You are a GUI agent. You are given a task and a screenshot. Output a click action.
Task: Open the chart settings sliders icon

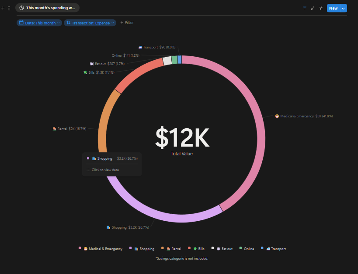321,8
